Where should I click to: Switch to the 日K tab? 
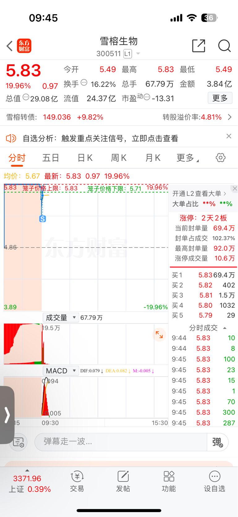[x=85, y=158]
